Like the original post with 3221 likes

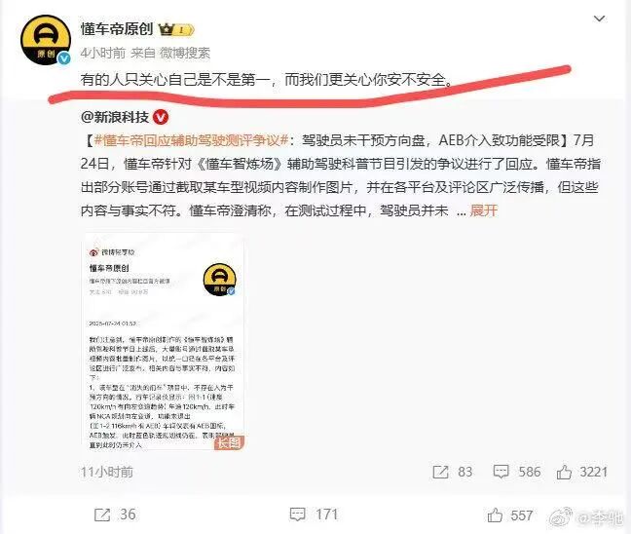(582, 472)
